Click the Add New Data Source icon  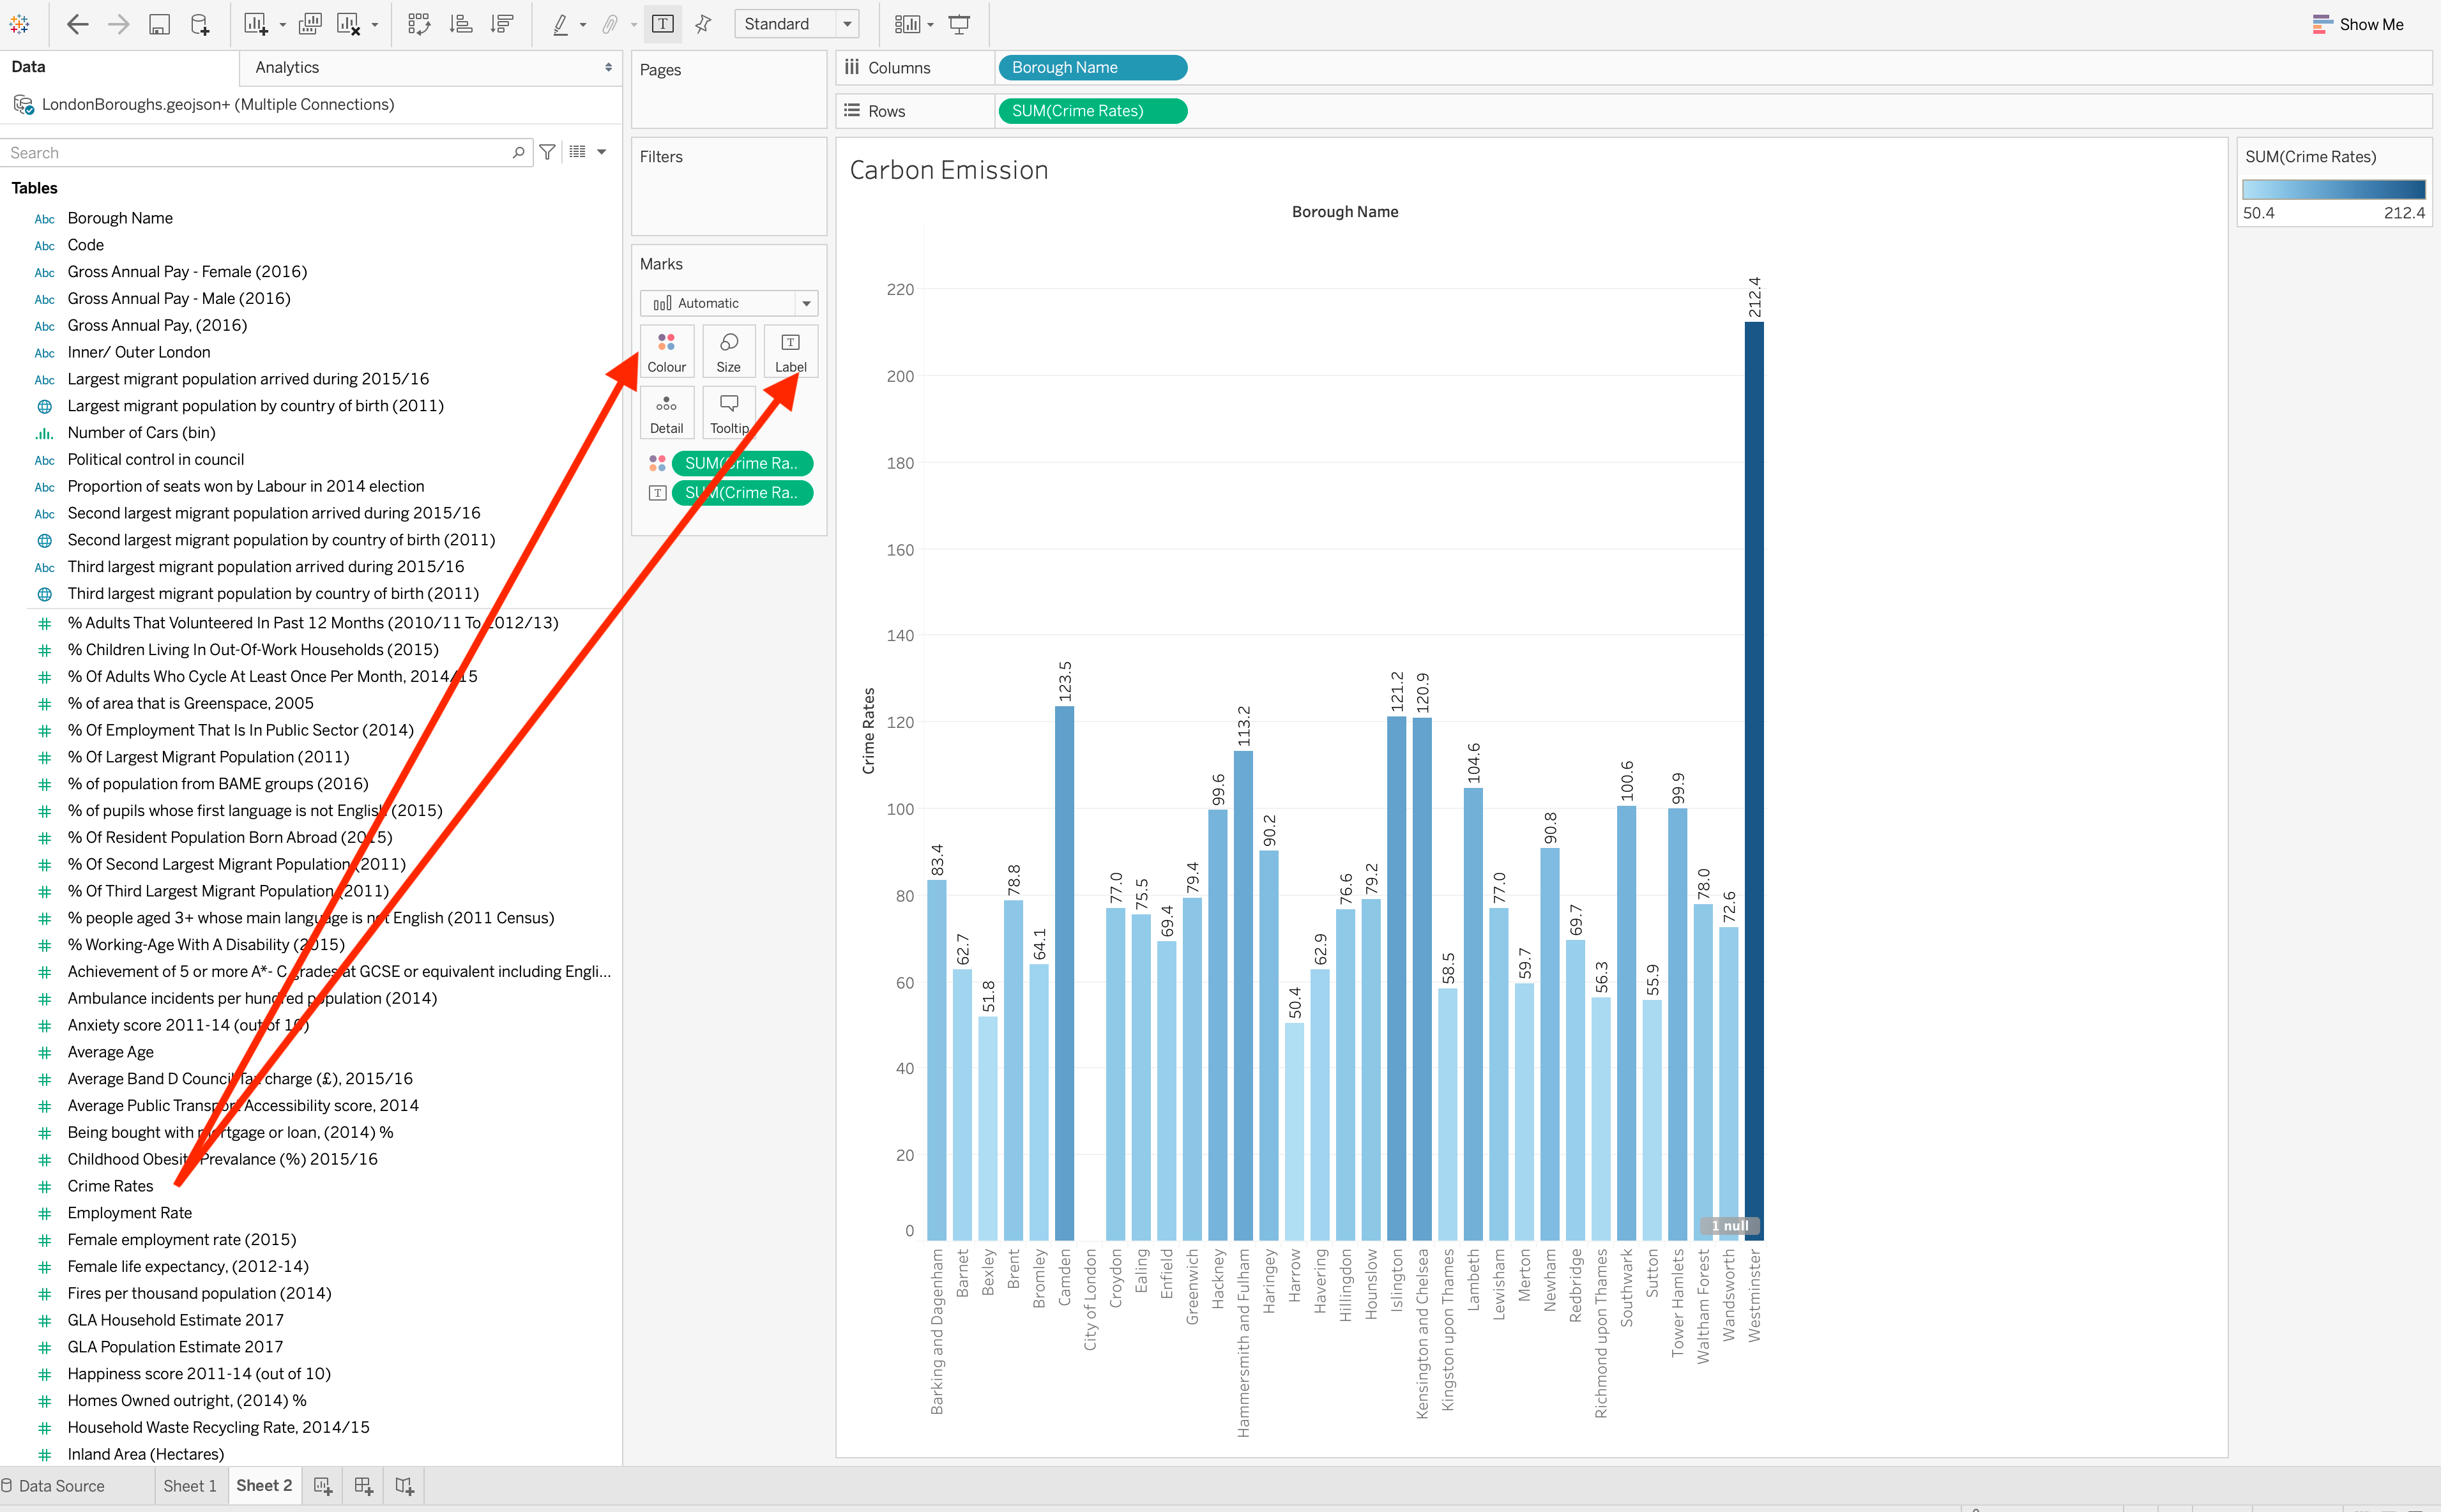pos(200,24)
